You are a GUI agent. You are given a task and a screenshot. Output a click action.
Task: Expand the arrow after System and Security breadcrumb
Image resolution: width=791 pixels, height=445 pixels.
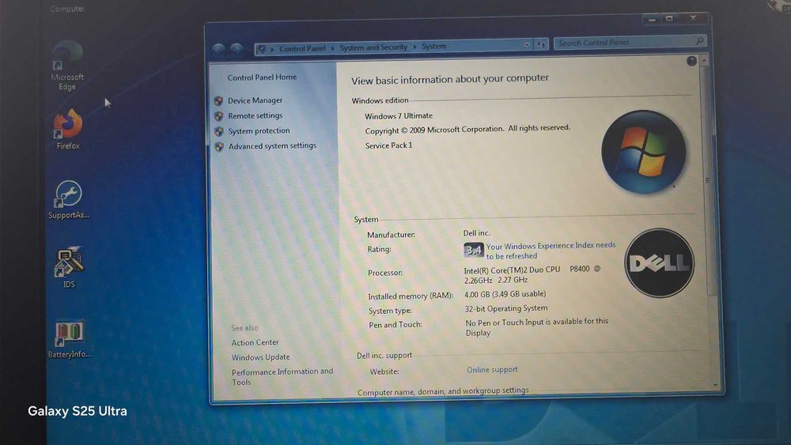click(414, 47)
